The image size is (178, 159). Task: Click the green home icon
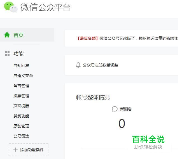pos(7,35)
